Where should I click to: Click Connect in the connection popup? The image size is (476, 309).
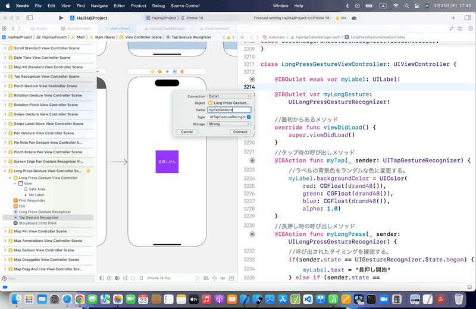(x=240, y=132)
